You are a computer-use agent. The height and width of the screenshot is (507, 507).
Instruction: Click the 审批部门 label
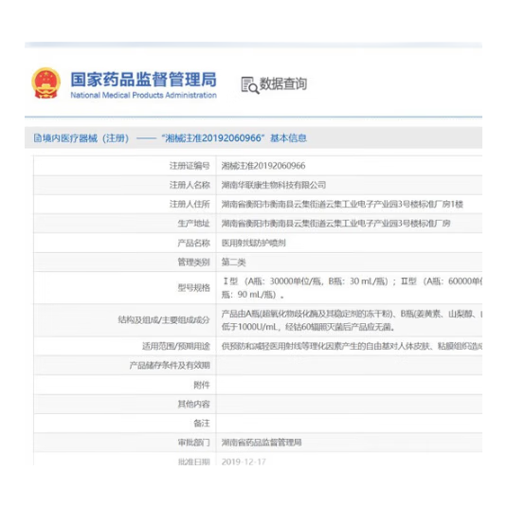[x=193, y=443]
